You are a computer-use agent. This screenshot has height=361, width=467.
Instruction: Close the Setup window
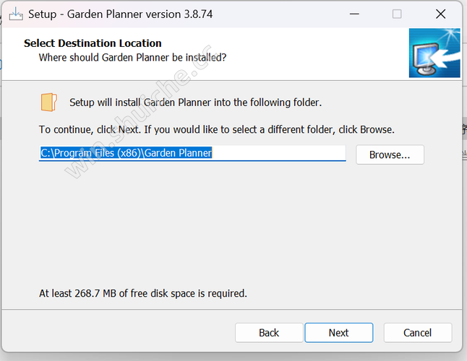[440, 14]
